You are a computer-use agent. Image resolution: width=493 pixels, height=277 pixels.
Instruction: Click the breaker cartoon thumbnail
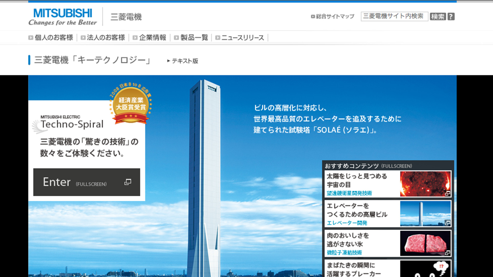tap(425, 269)
